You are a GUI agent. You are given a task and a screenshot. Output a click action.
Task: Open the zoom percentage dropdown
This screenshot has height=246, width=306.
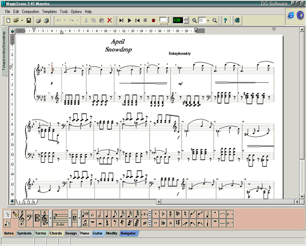[208, 20]
